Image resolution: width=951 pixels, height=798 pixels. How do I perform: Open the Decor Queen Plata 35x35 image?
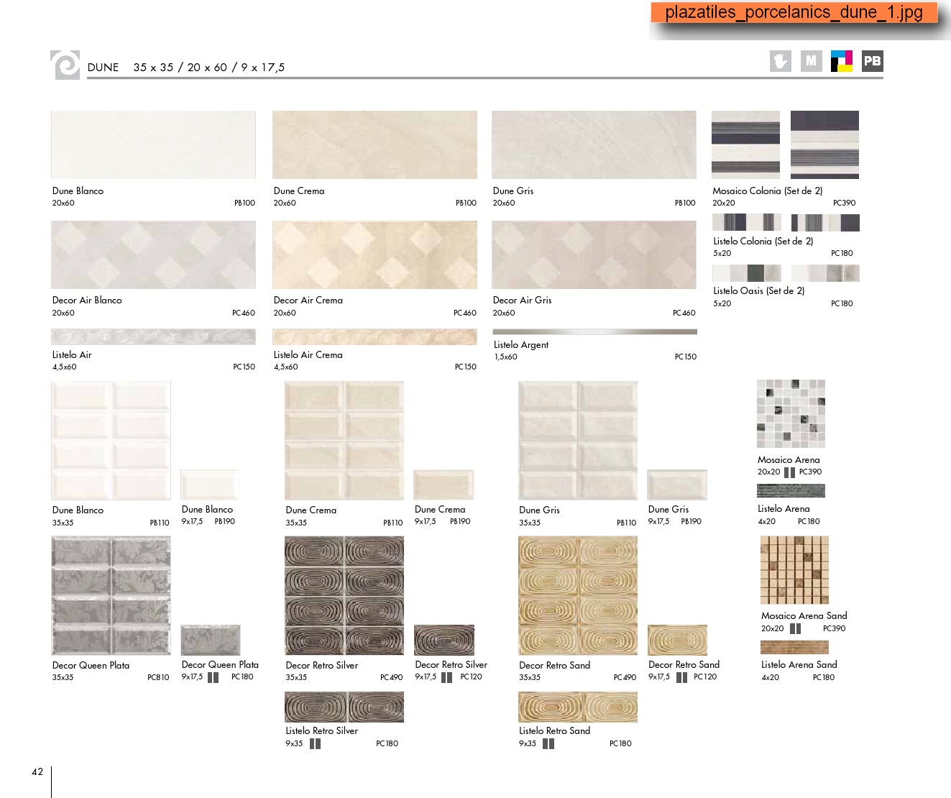(111, 595)
